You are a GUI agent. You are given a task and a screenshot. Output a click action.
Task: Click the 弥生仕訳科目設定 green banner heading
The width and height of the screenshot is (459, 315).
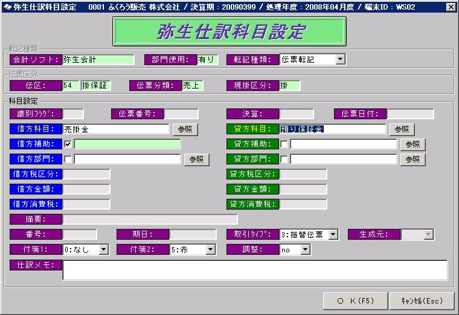click(230, 31)
